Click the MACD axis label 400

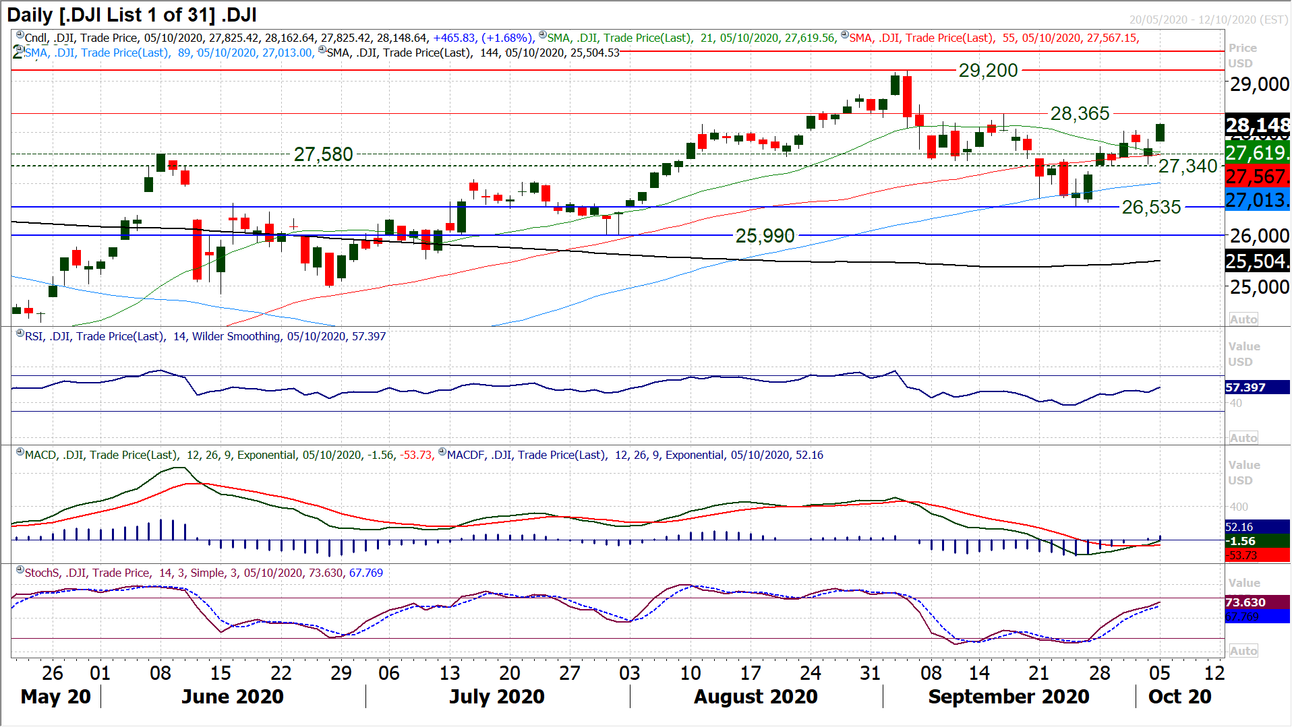pos(1239,507)
